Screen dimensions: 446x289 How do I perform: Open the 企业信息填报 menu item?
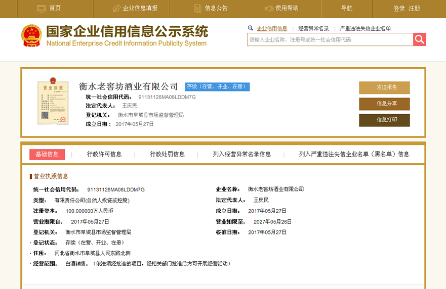click(140, 8)
